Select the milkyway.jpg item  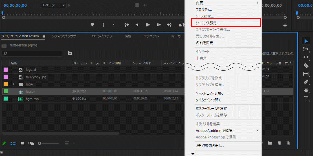tap(36, 77)
